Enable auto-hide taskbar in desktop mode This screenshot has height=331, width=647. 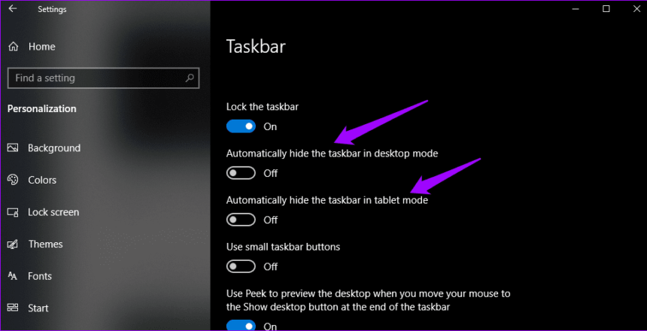241,173
